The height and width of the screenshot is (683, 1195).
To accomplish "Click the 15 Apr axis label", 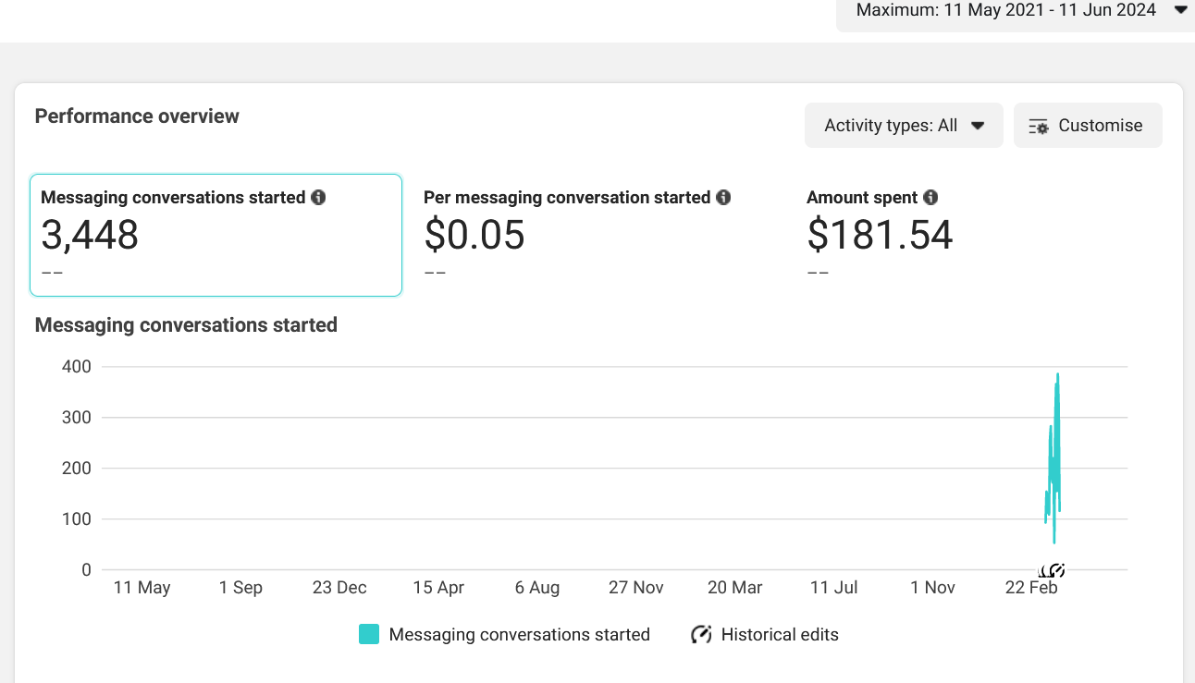I will tap(438, 588).
